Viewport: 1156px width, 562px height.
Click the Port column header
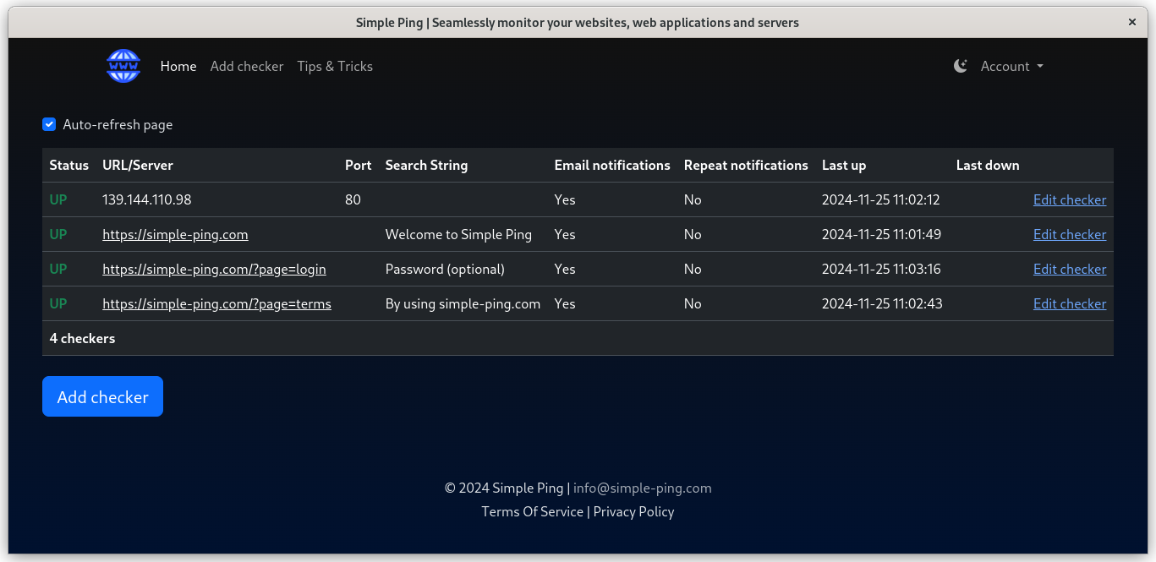359,165
